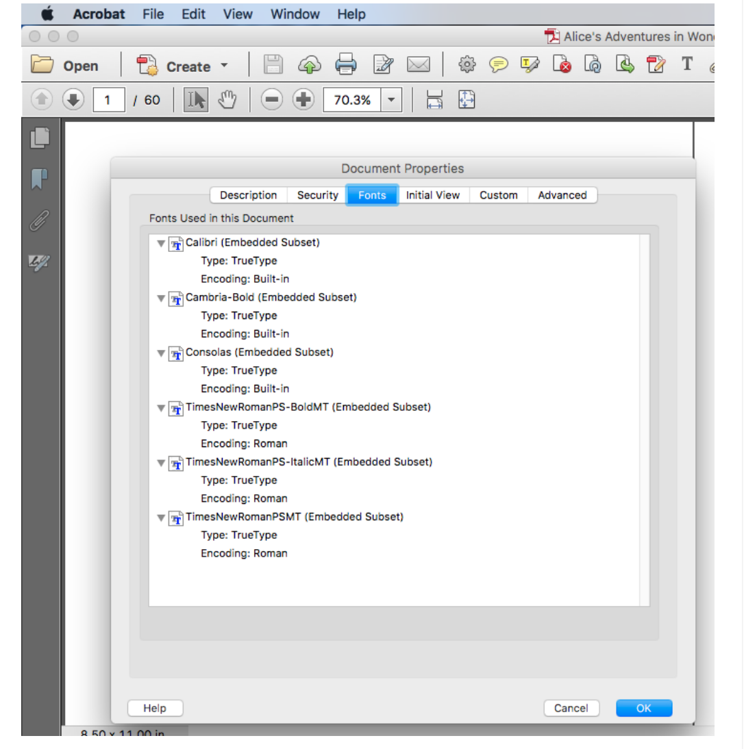Choose the hand pan tool
This screenshot has width=744, height=749.
point(227,99)
